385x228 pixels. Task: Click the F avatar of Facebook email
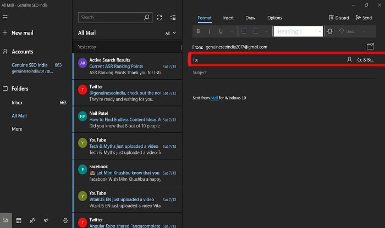82,169
